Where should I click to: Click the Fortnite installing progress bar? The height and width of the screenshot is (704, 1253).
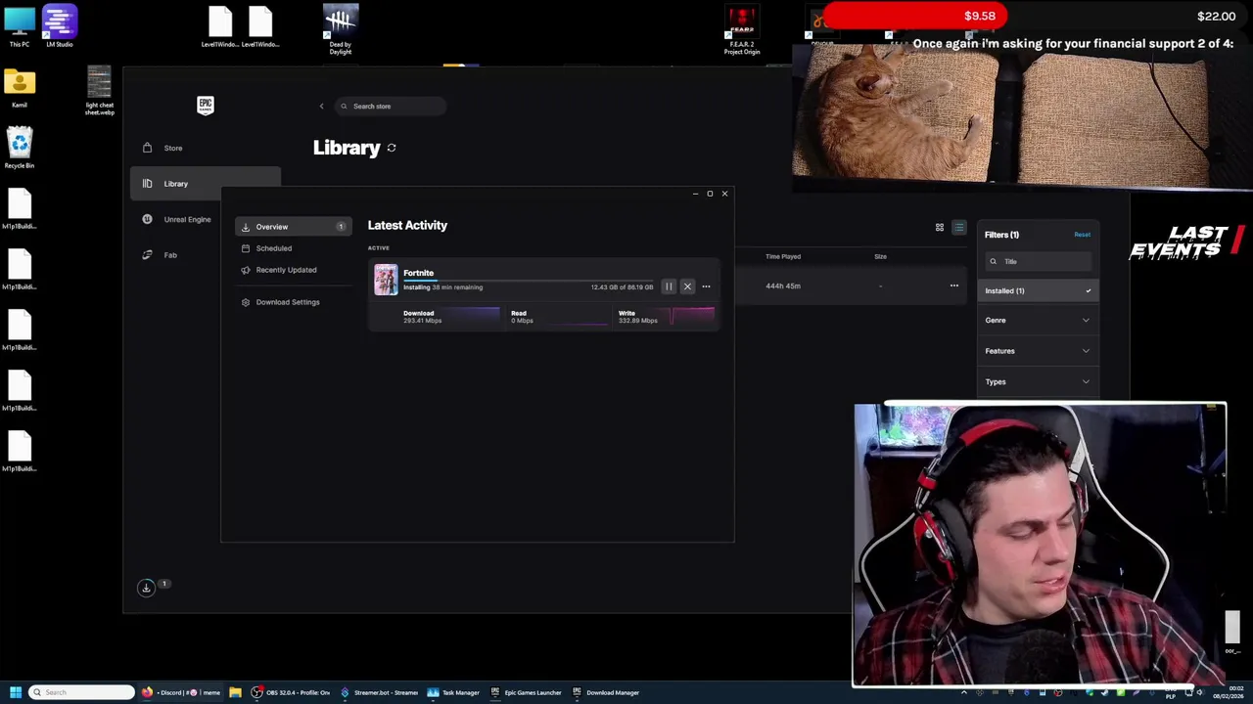[x=529, y=280]
